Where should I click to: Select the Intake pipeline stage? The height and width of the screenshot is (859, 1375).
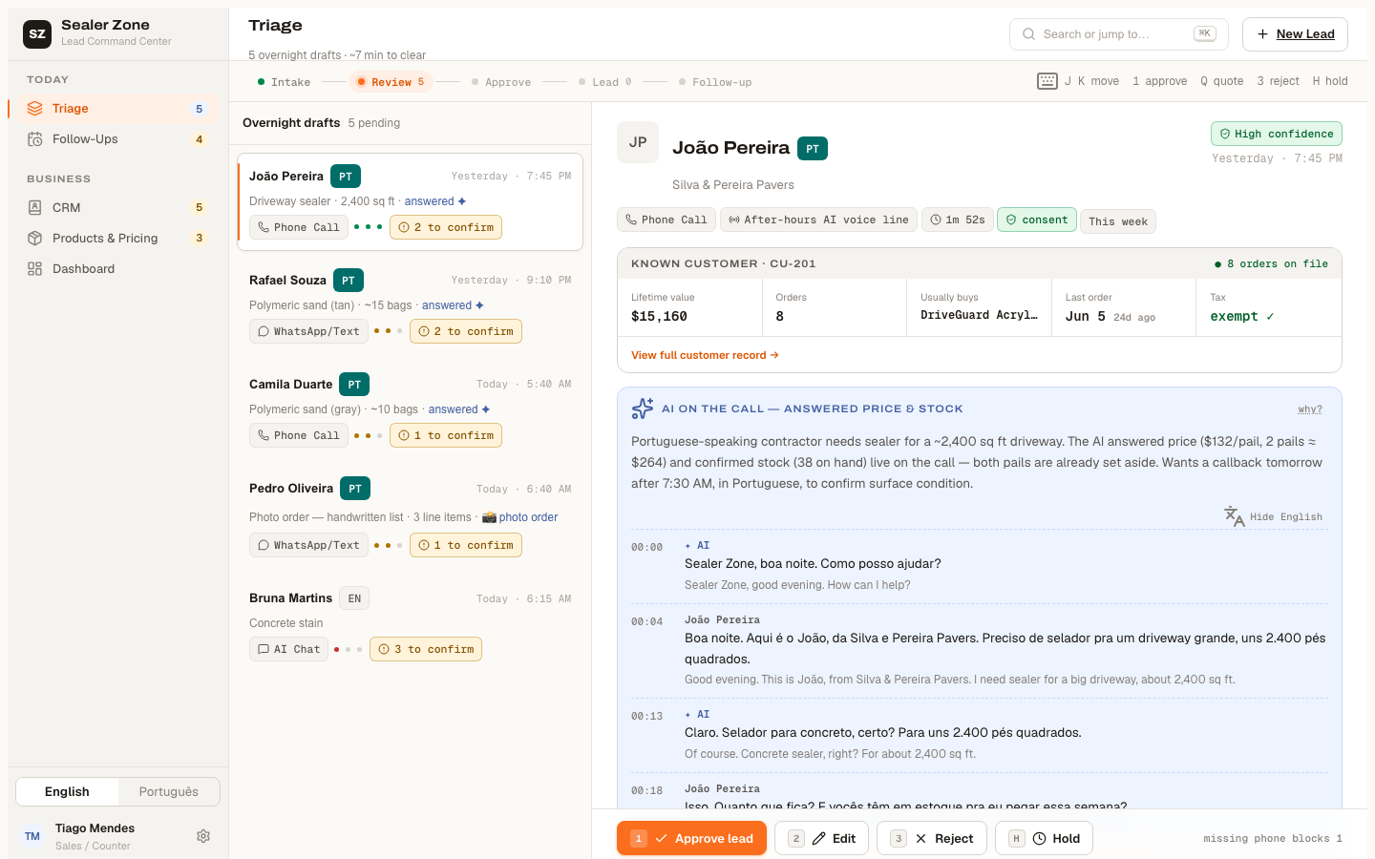click(x=284, y=82)
